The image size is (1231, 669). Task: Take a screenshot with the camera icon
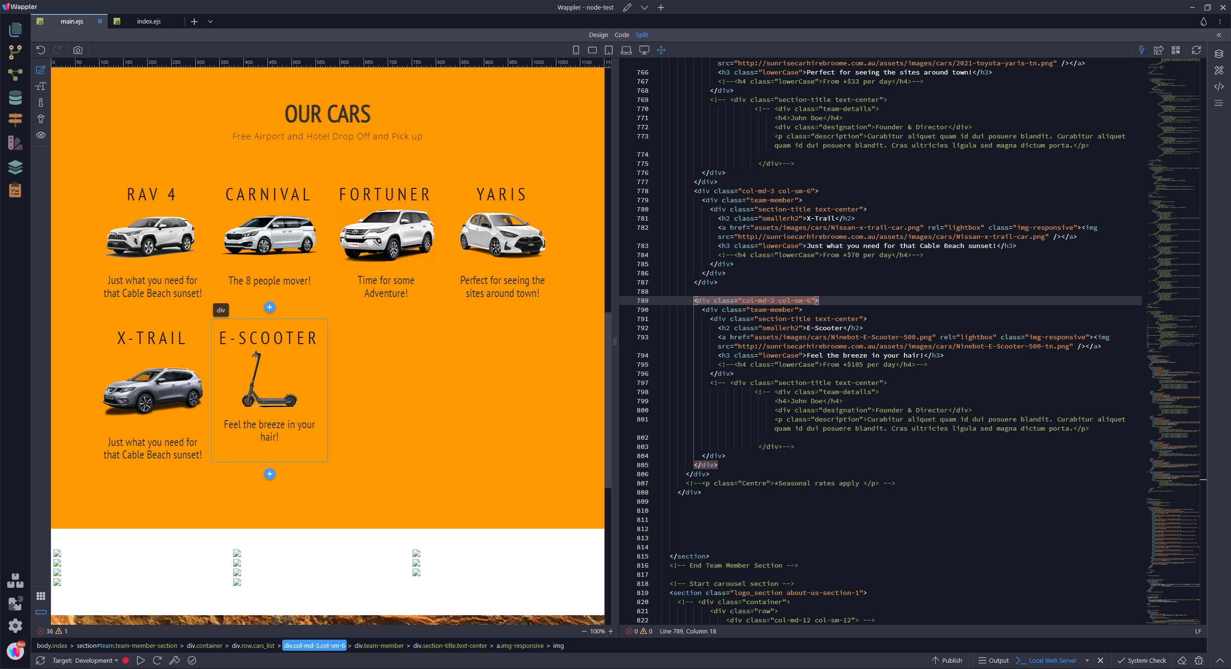tap(78, 50)
